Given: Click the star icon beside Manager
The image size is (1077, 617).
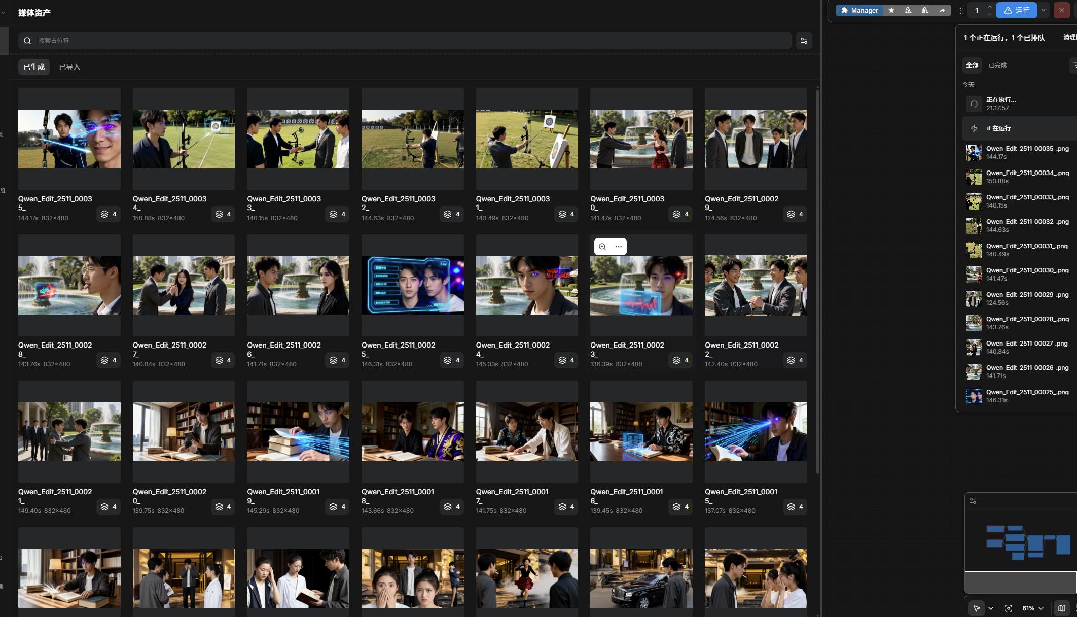Looking at the screenshot, I should pyautogui.click(x=891, y=10).
